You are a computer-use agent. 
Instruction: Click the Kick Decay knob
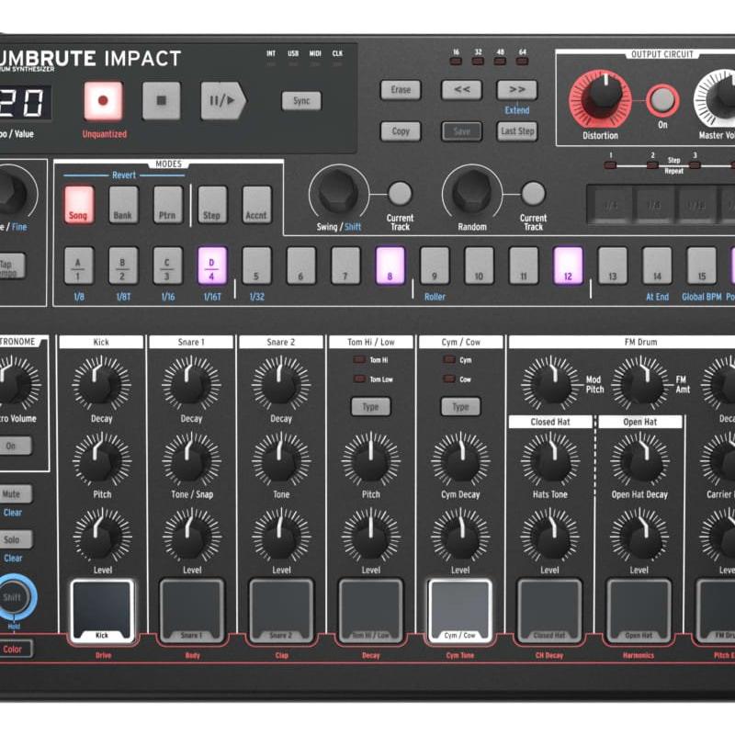tap(101, 383)
